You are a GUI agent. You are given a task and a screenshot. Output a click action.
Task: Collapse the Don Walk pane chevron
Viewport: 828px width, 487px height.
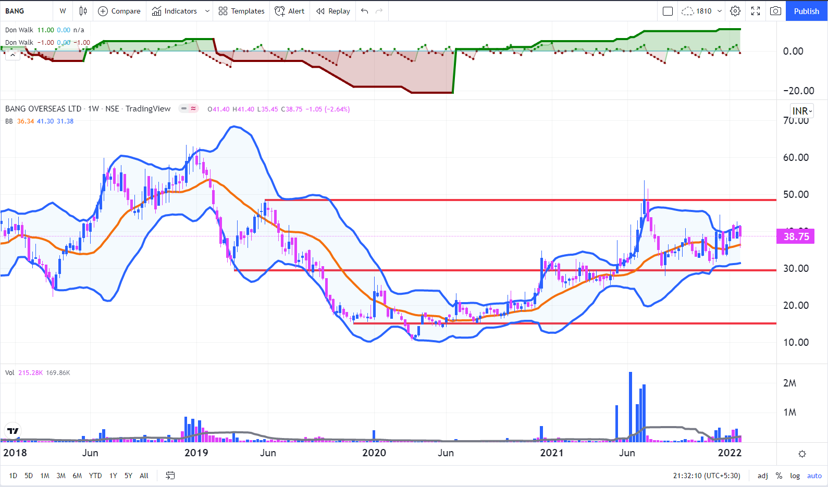[x=13, y=55]
